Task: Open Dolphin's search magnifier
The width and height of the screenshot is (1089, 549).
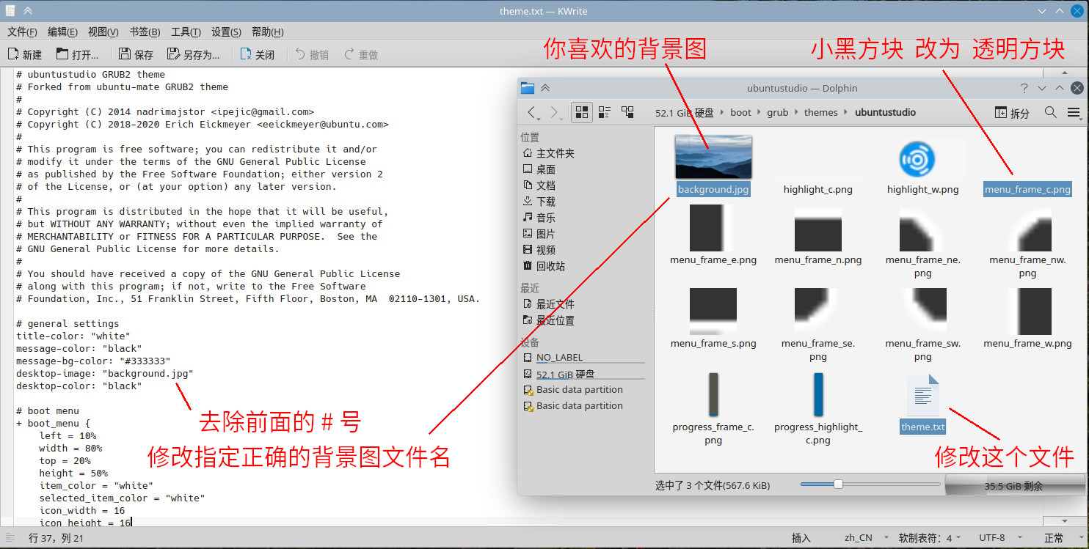Action: pos(1050,112)
